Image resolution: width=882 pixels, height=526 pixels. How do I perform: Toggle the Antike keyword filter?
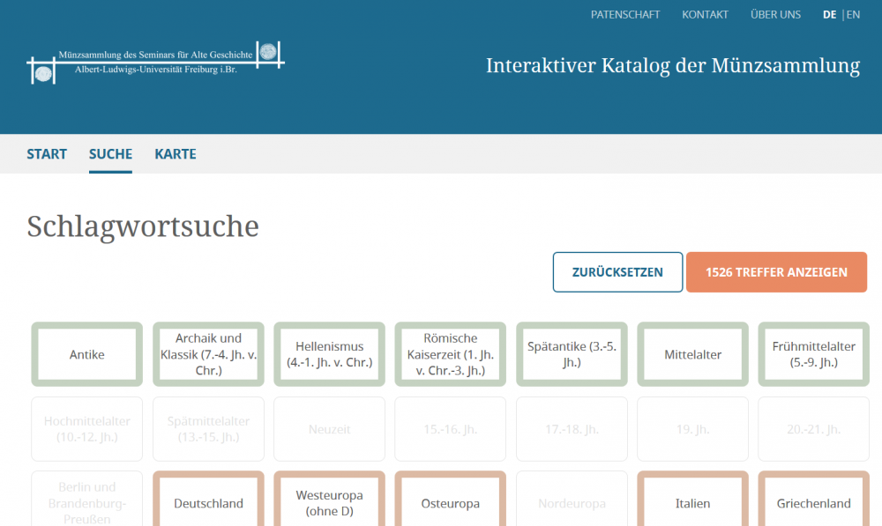[x=86, y=354]
